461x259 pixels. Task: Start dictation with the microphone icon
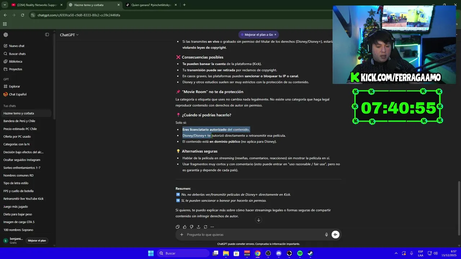click(327, 235)
